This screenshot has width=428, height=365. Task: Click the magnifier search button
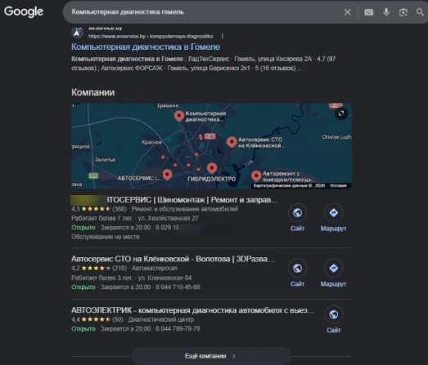[x=420, y=12]
